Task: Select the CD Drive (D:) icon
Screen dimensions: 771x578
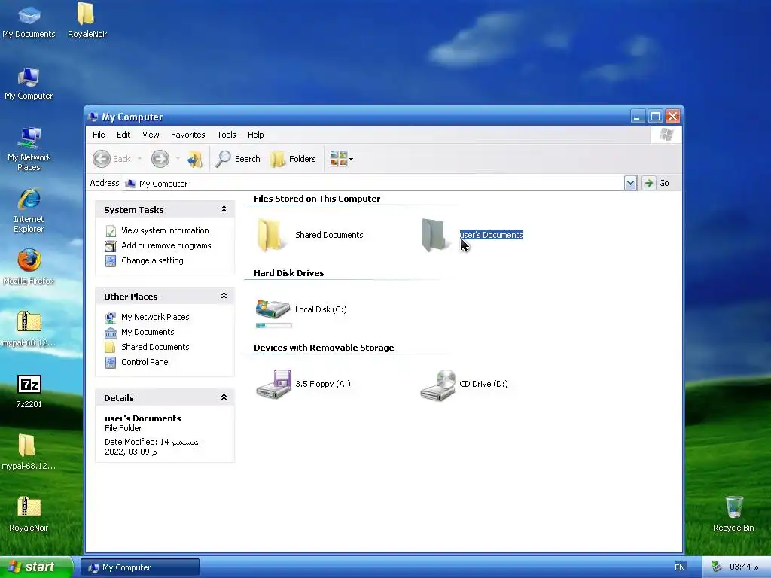Action: point(438,385)
